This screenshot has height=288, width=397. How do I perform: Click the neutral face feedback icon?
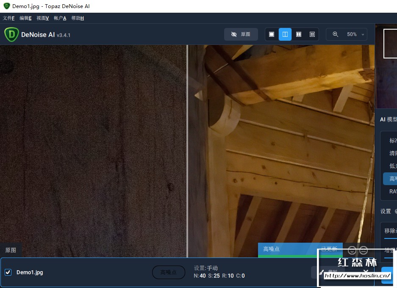[364, 250]
